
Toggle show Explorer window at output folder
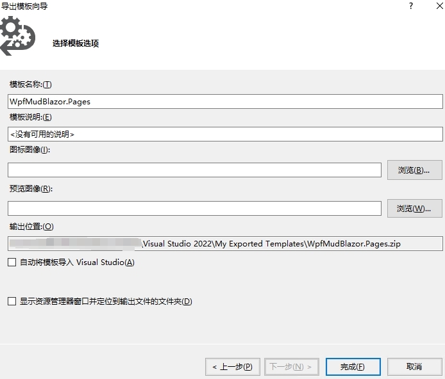click(12, 301)
